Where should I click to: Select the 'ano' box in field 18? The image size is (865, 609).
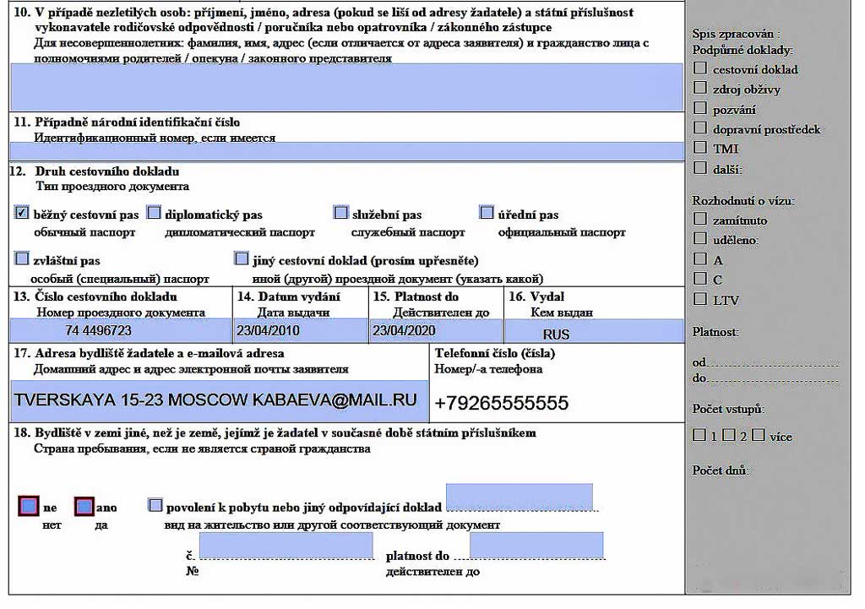pyautogui.click(x=84, y=506)
